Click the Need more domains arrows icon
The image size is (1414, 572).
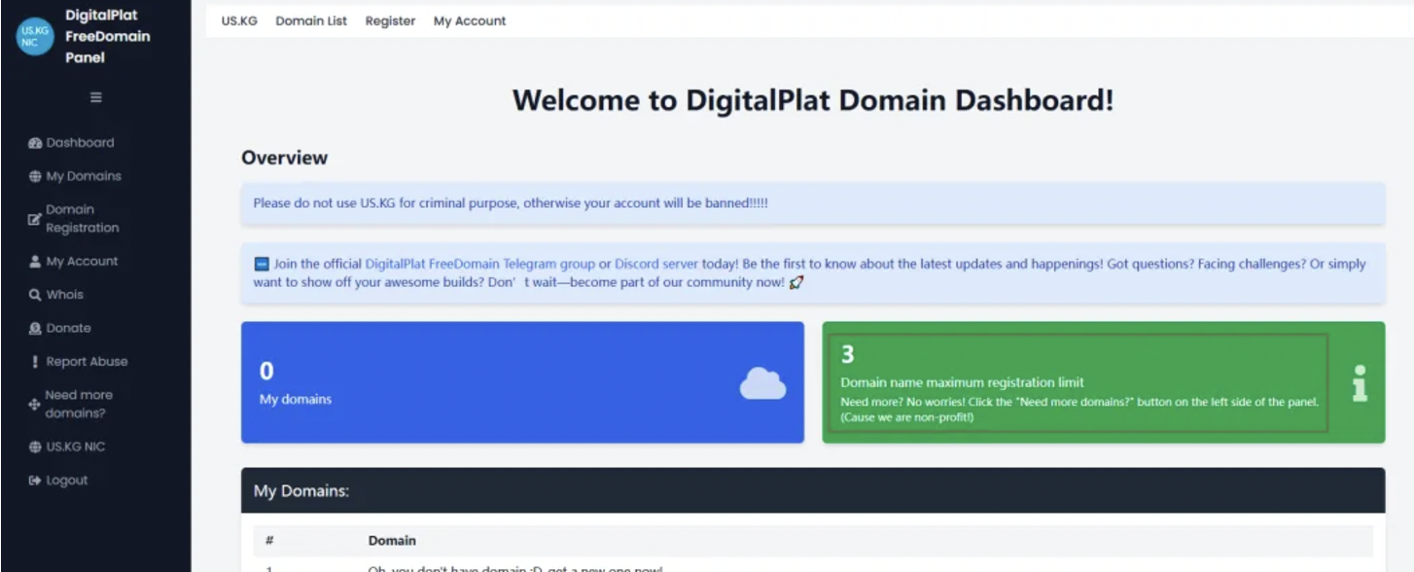click(35, 405)
